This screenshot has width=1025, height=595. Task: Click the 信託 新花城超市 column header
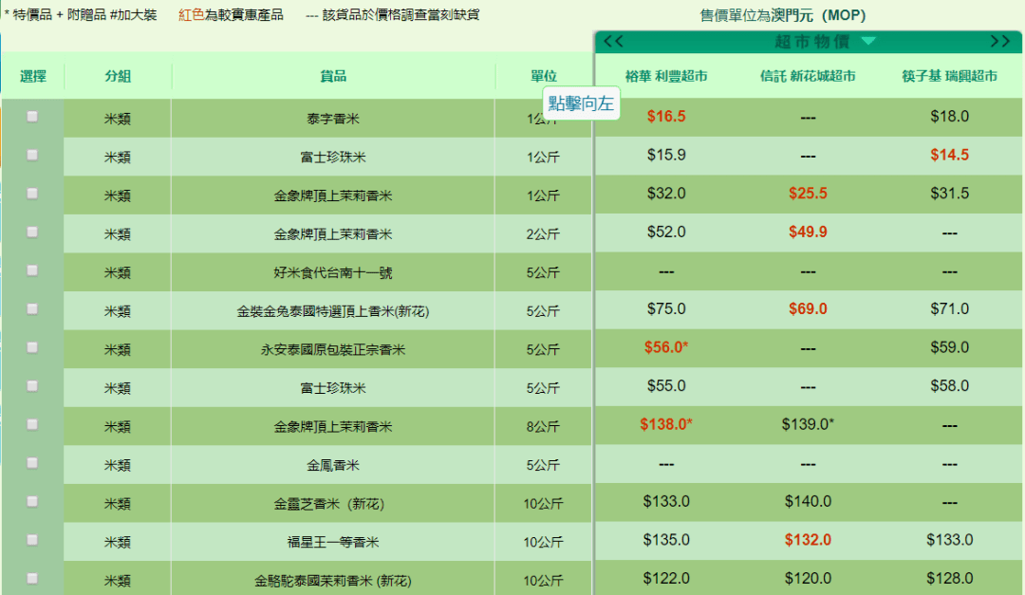coord(808,76)
